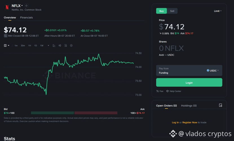Open the order history icon
Image resolution: width=234 pixels, height=141 pixels.
click(220, 105)
